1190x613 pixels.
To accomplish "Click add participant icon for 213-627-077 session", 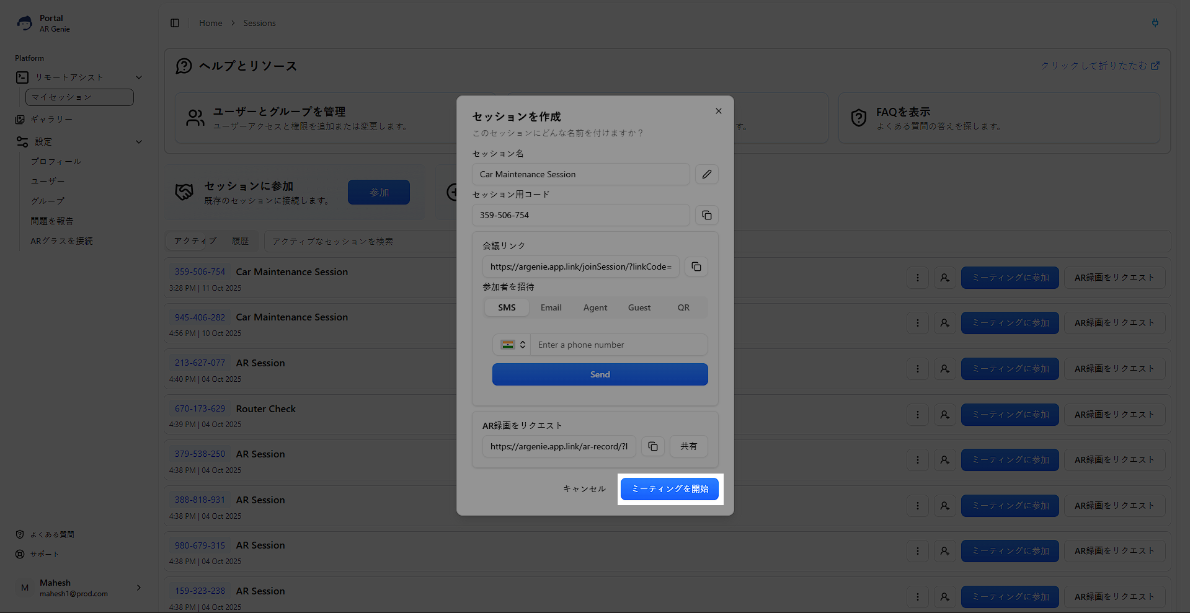I will (x=944, y=369).
